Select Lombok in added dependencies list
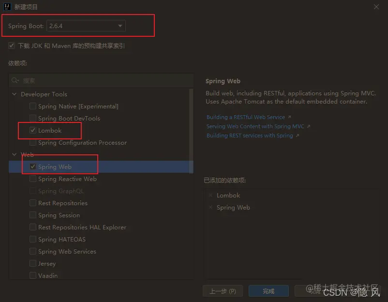This screenshot has width=388, height=302. [228, 196]
